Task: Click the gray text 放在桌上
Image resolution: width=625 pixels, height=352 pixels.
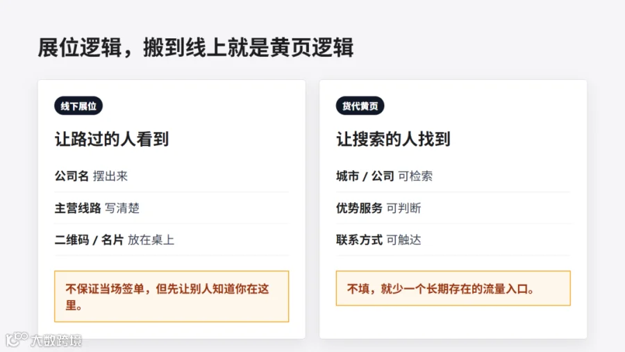Action: coord(151,240)
